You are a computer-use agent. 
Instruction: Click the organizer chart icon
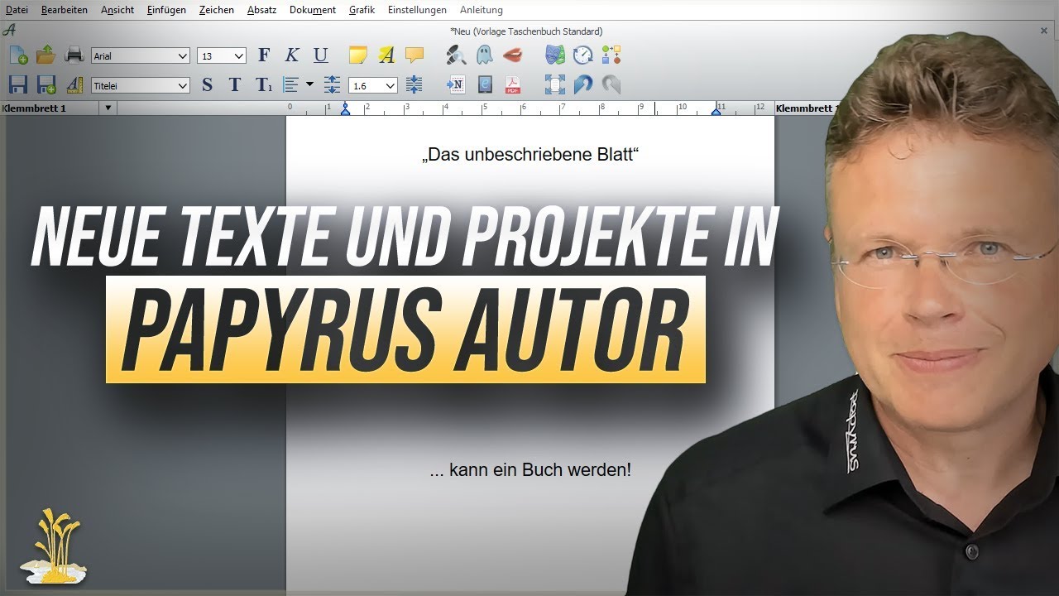(611, 55)
